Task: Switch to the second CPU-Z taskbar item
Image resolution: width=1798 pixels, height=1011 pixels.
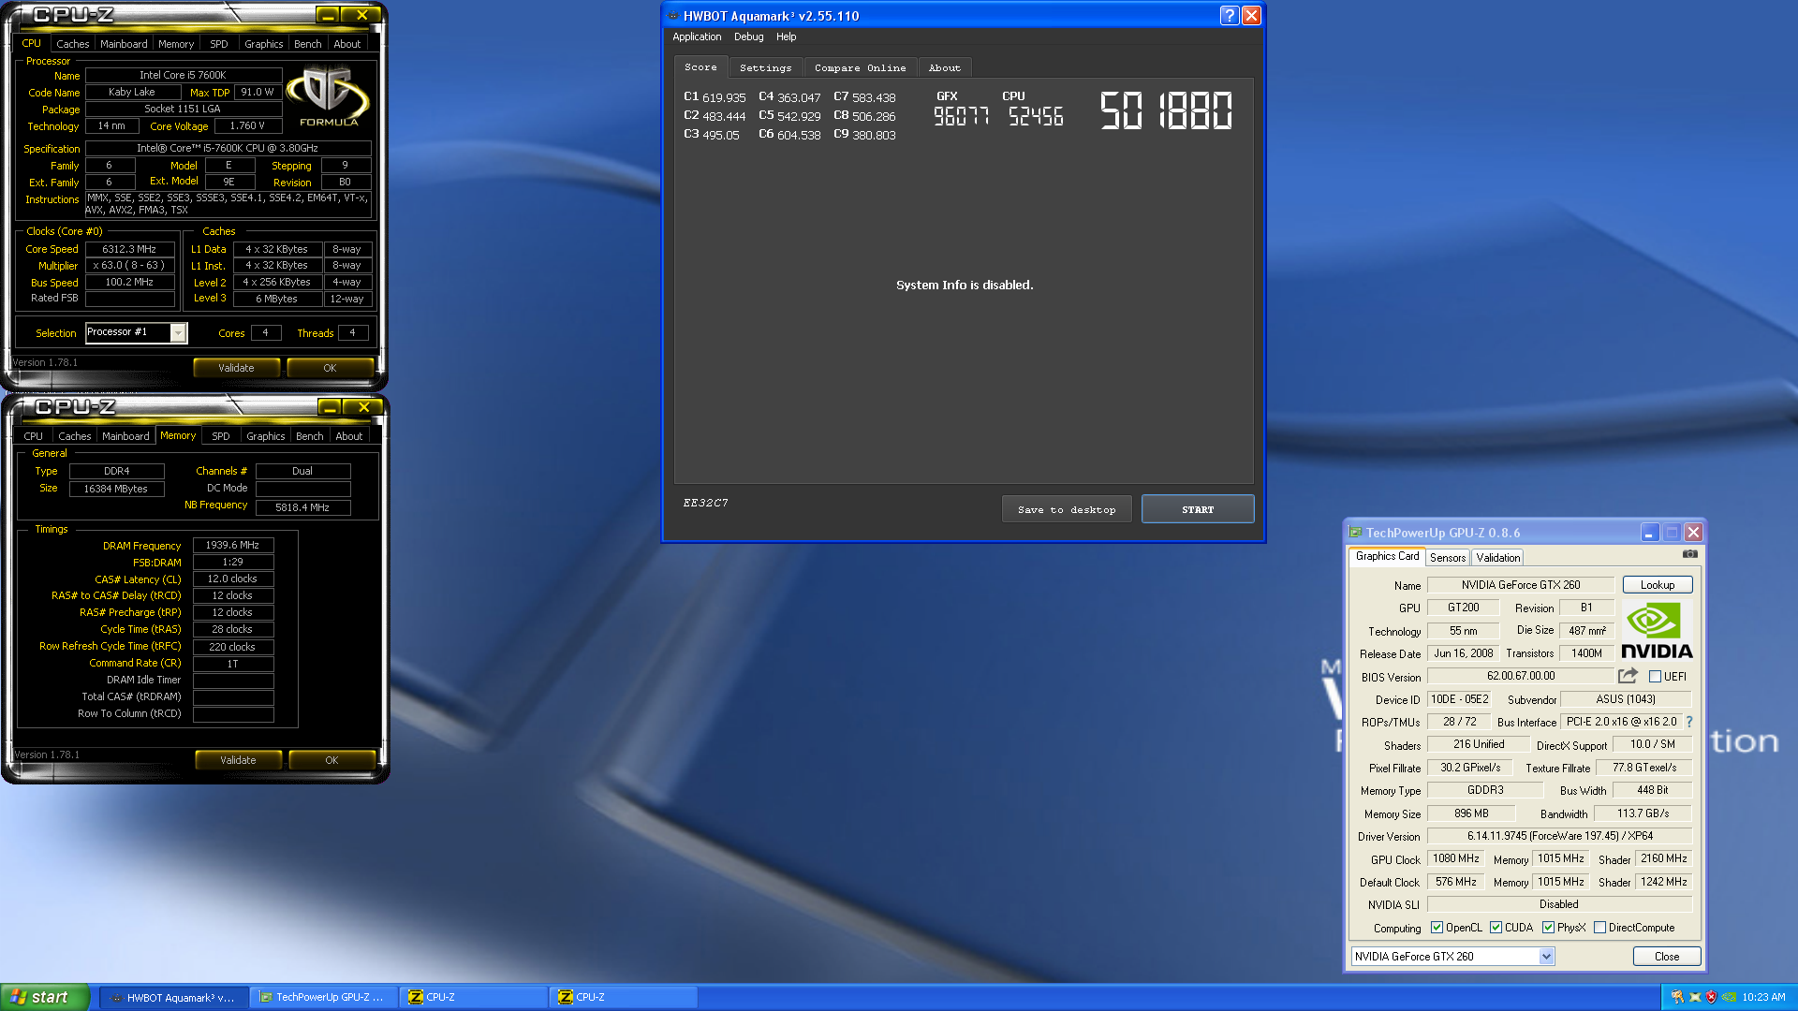Action: pyautogui.click(x=624, y=997)
